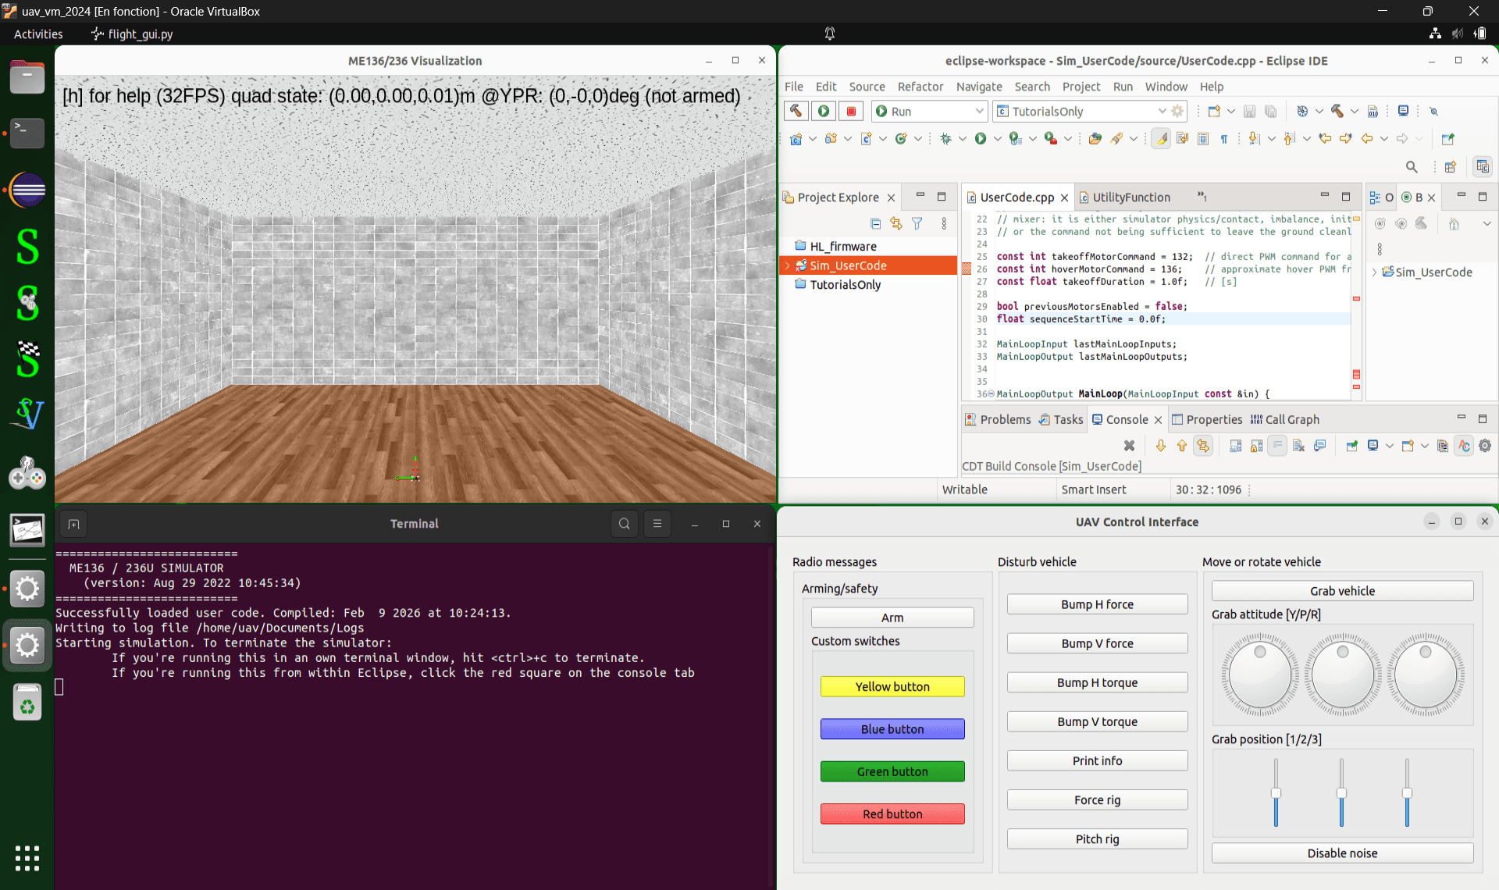Click the Disable noise button
The height and width of the screenshot is (890, 1499).
(1342, 853)
